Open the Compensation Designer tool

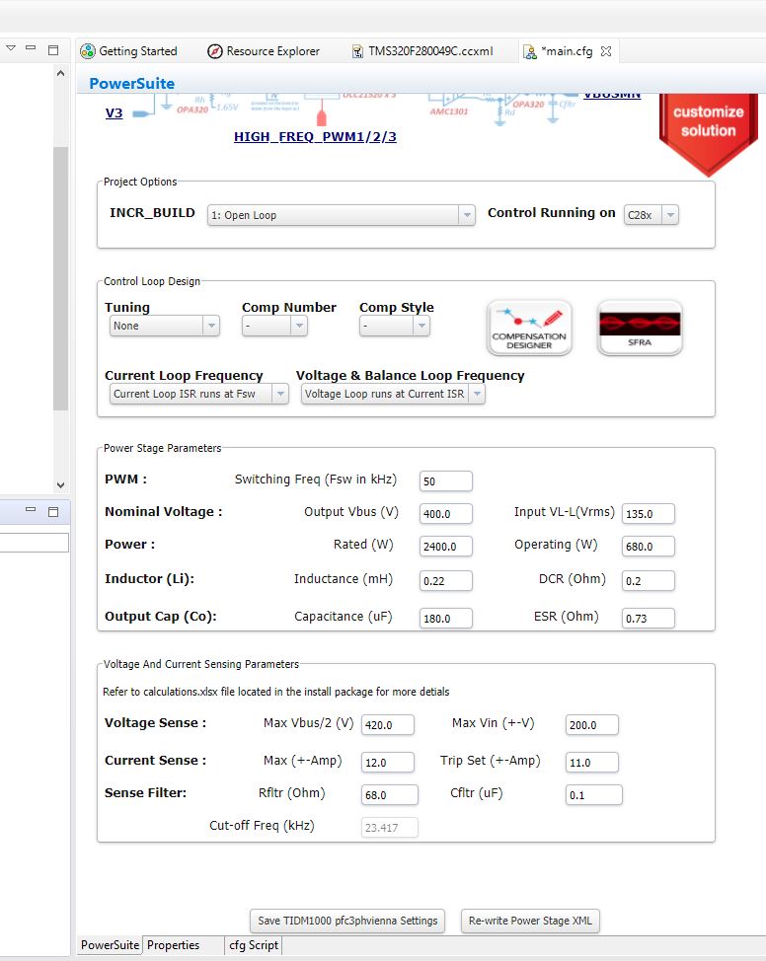coord(529,328)
